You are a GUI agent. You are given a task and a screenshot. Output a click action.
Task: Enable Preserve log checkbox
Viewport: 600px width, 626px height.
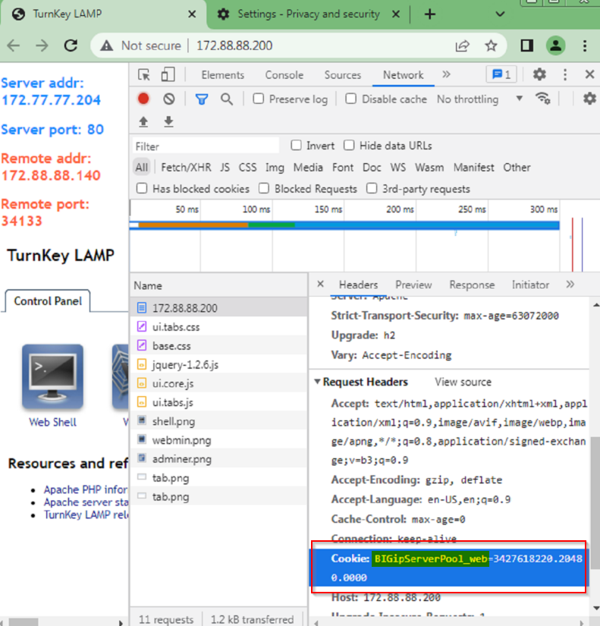pyautogui.click(x=259, y=99)
